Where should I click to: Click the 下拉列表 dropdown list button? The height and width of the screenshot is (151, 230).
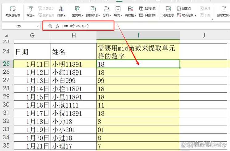[147, 15]
